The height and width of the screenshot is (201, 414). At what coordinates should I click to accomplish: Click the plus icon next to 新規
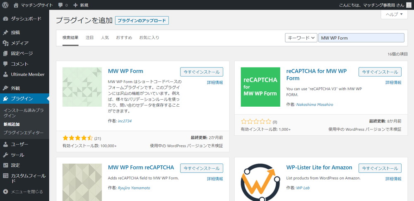tap(75, 5)
